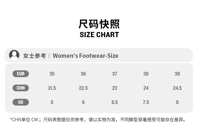Click CHN size 24.5
This screenshot has height=122, width=198.
point(177,88)
